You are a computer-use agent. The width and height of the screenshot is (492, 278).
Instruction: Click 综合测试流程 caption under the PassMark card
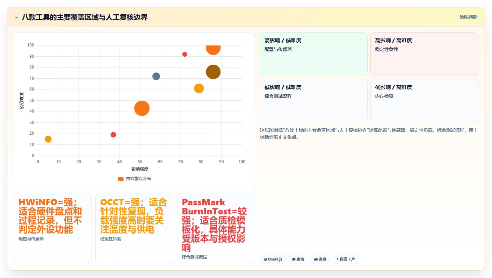point(194,257)
